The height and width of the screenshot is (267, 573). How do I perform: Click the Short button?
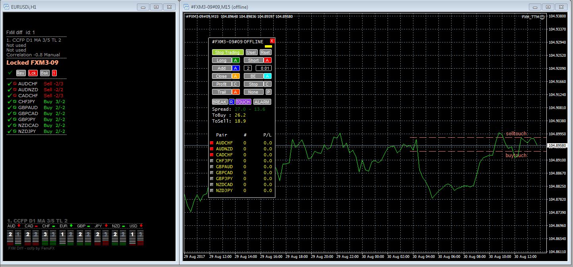click(x=254, y=60)
